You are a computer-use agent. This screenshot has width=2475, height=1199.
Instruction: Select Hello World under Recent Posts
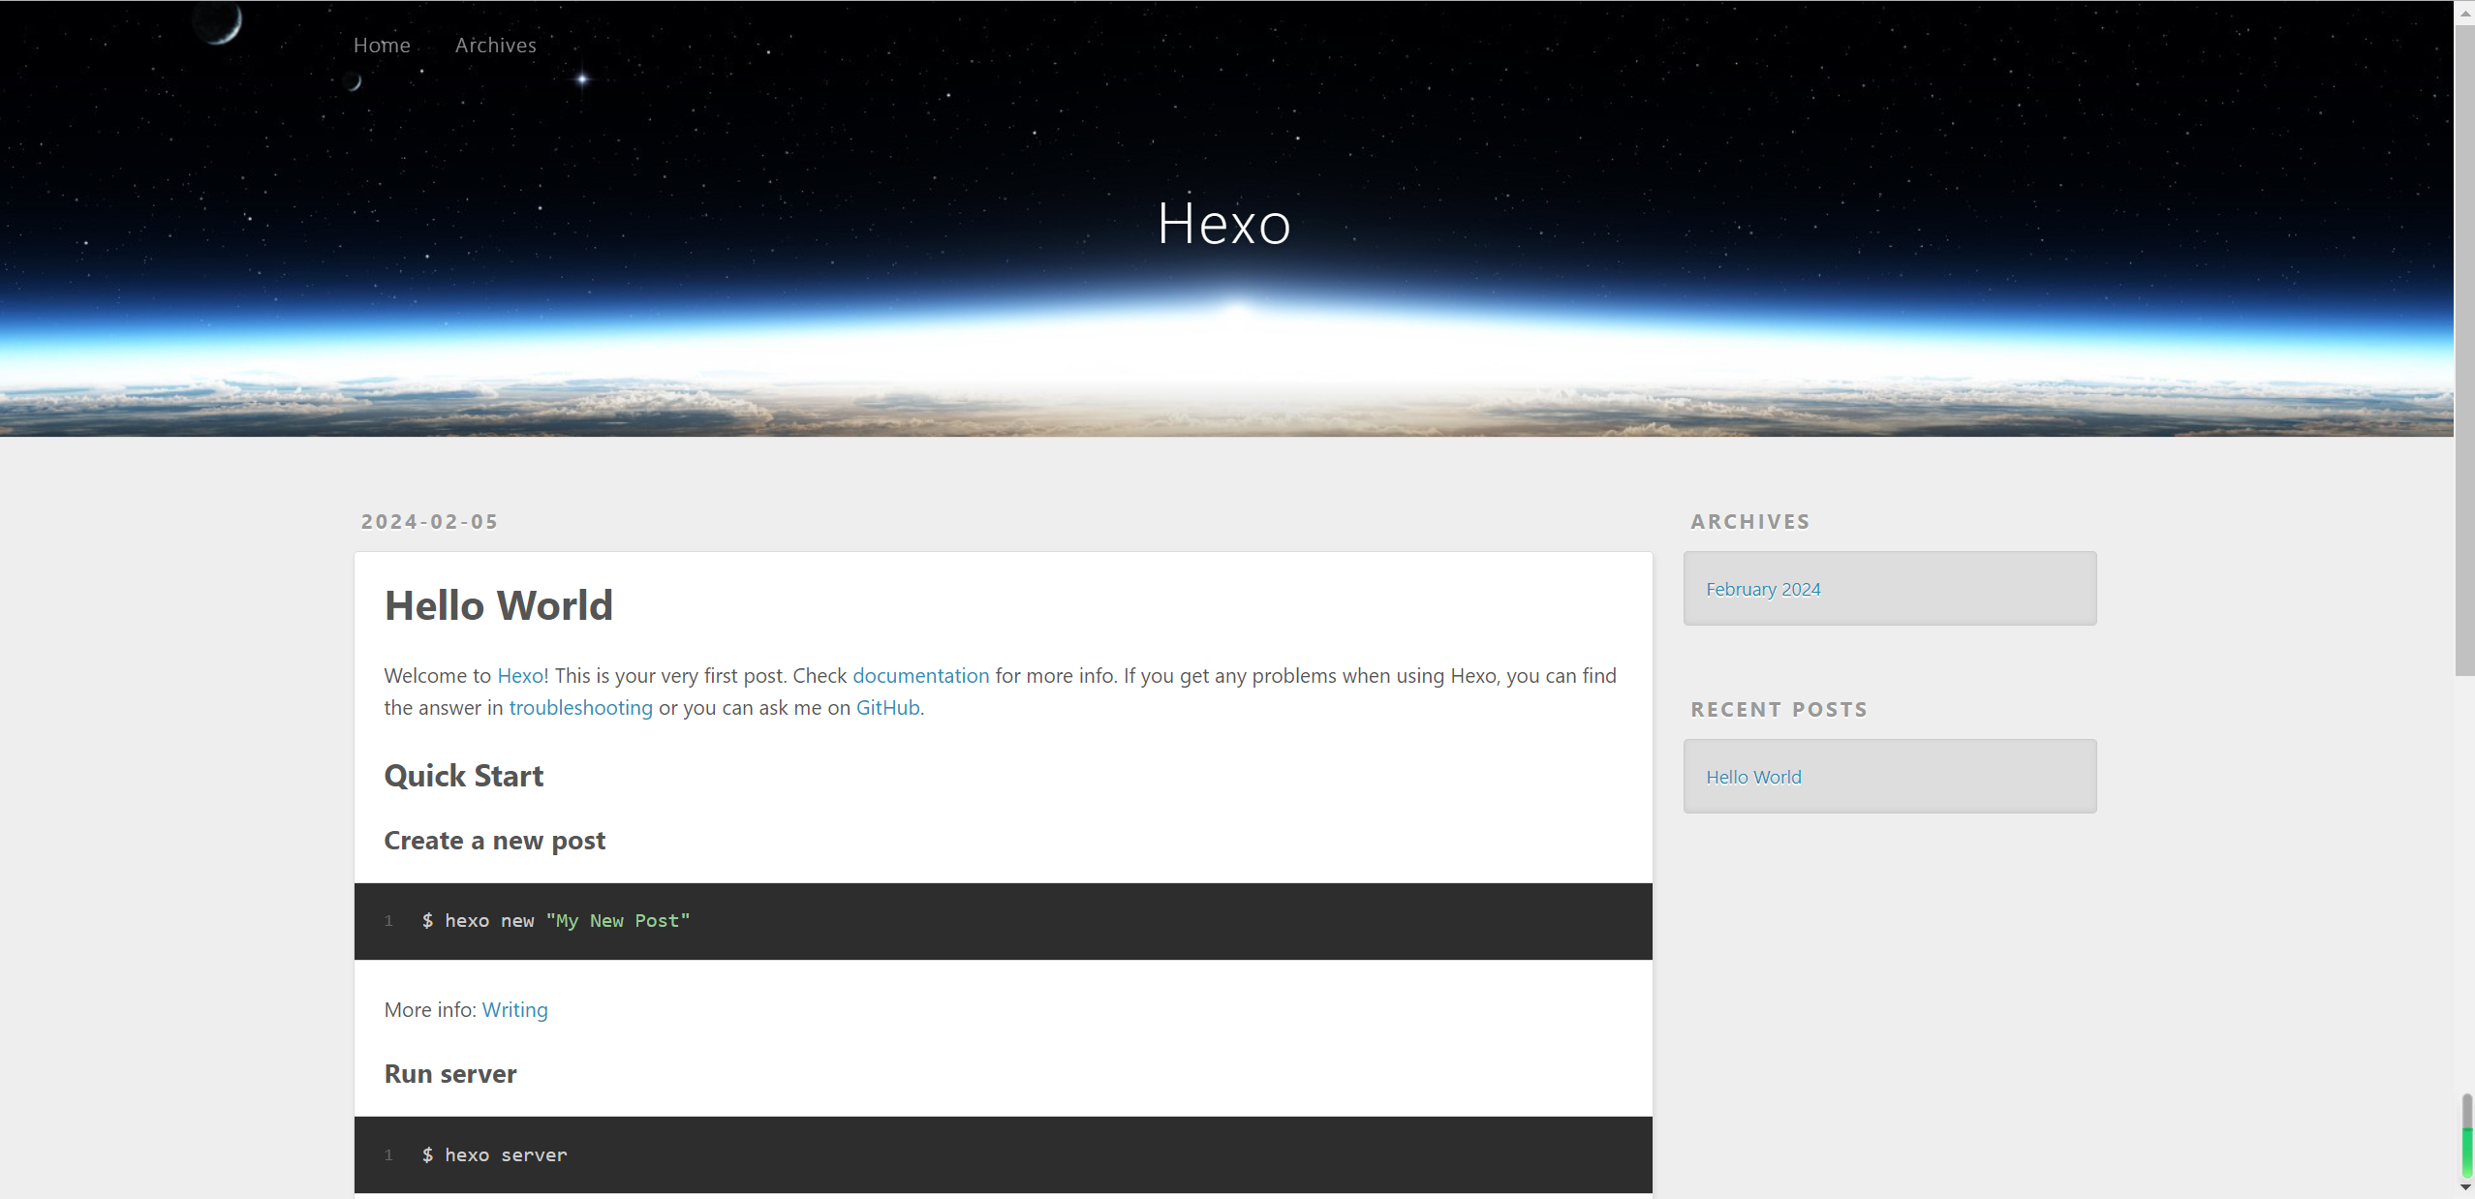coord(1753,778)
